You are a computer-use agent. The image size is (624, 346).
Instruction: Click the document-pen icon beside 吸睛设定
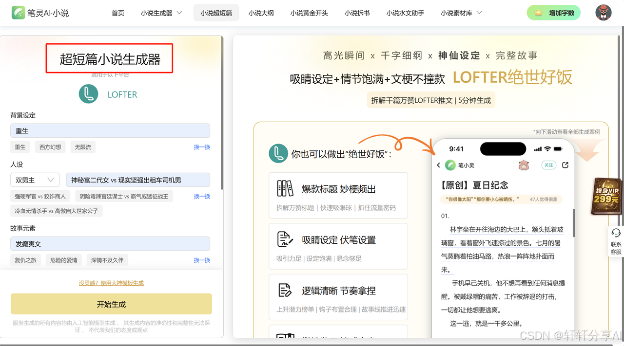click(x=285, y=239)
